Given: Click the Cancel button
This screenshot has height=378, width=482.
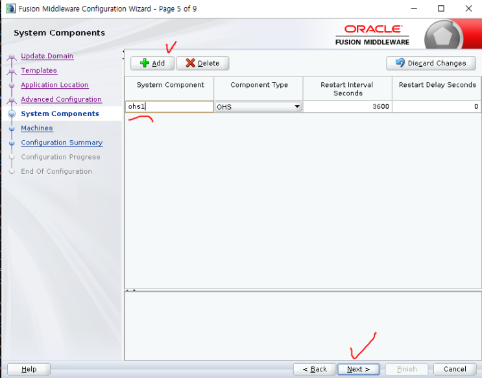Looking at the screenshot, I should [x=455, y=369].
